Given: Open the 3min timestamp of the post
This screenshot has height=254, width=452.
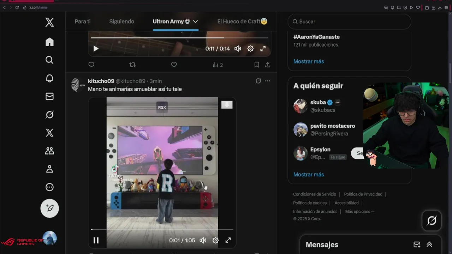Looking at the screenshot, I should 156,81.
